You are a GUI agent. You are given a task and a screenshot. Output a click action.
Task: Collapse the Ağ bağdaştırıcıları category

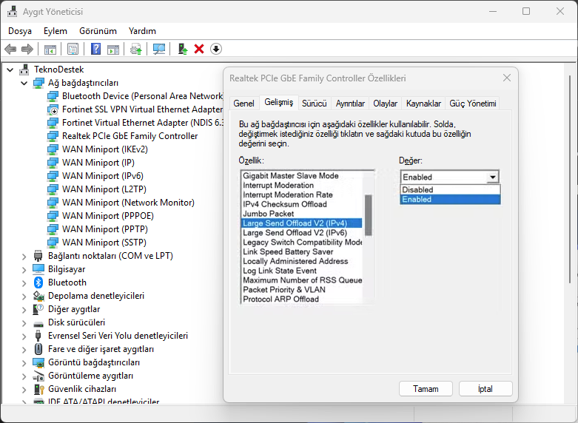click(x=24, y=83)
